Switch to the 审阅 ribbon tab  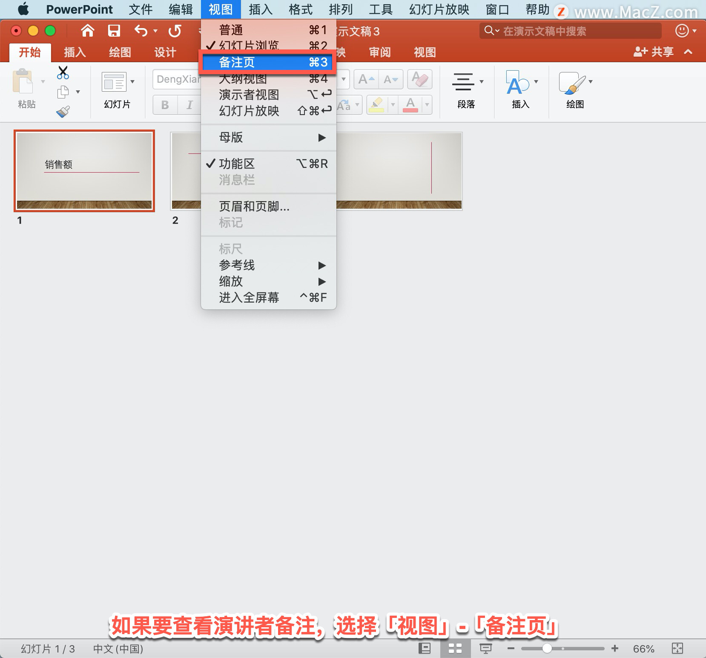[379, 52]
